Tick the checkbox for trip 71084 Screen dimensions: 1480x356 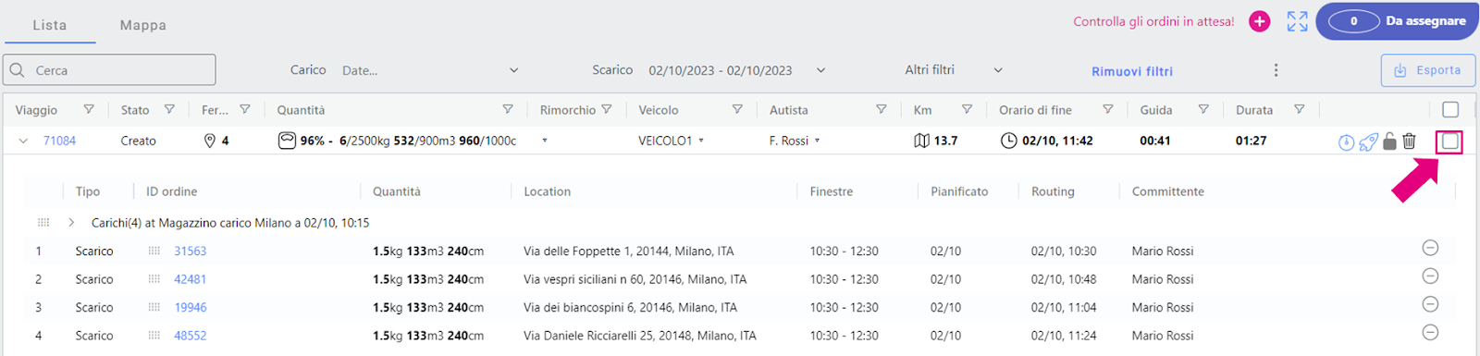1450,141
